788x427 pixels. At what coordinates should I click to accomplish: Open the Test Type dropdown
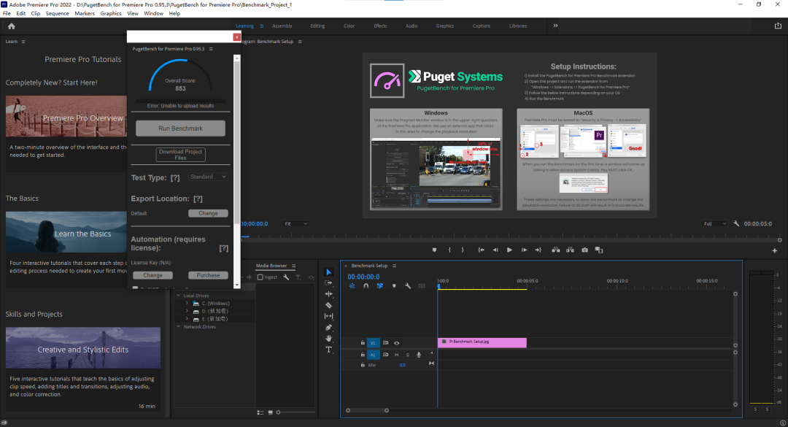[209, 177]
